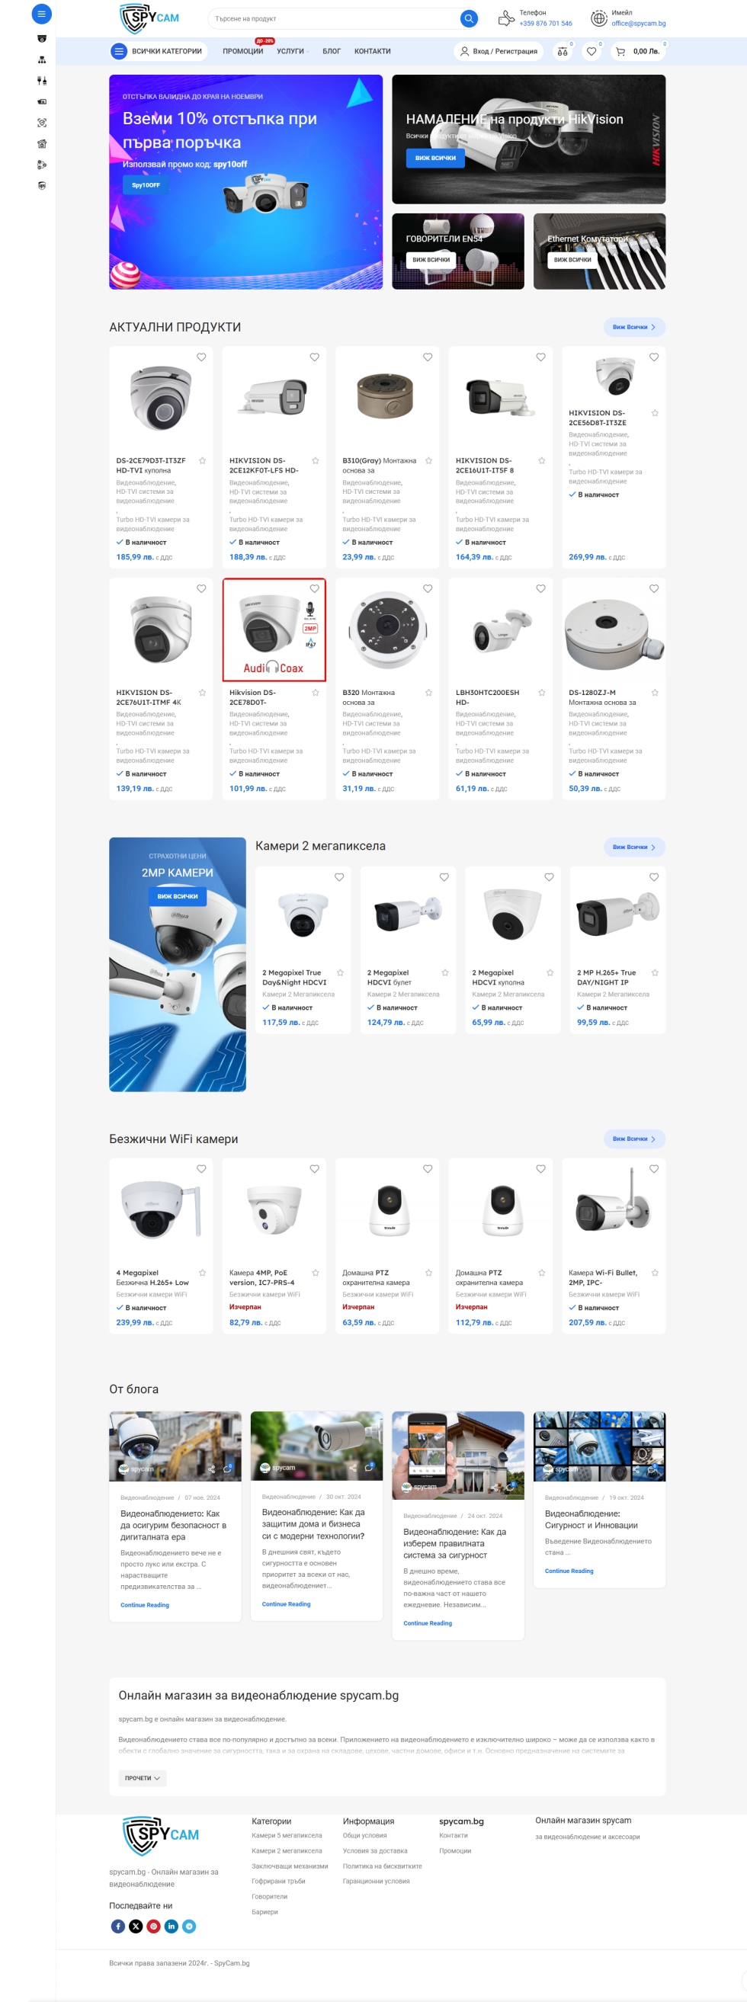Open the product compare scales icon
Screen dimensions: 747x2002
tap(563, 51)
